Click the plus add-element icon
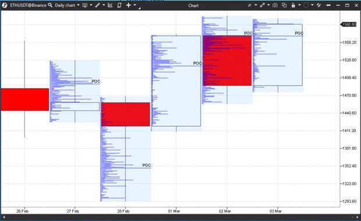The image size is (361, 221). point(129,5)
